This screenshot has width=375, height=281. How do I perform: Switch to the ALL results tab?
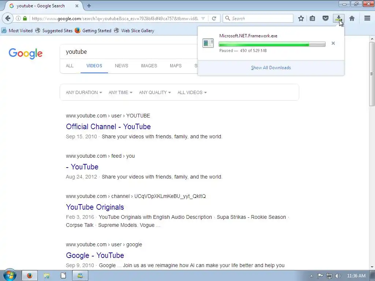click(x=70, y=66)
